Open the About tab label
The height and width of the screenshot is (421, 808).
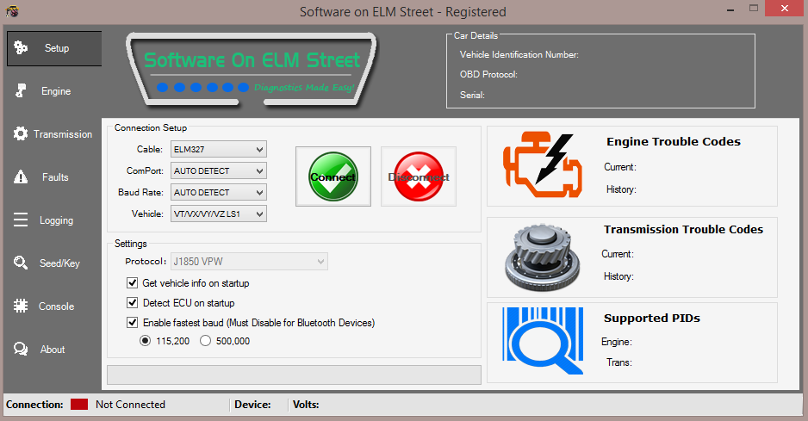point(53,350)
